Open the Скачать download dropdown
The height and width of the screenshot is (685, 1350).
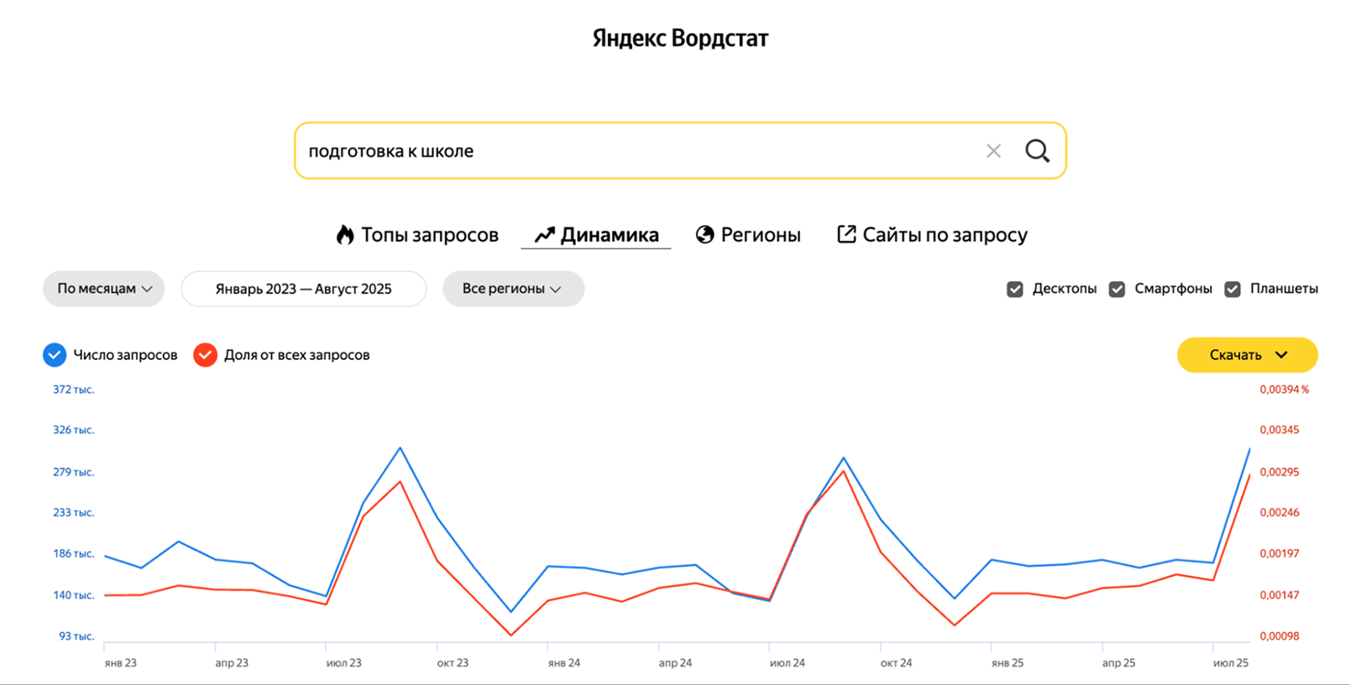[1248, 355]
